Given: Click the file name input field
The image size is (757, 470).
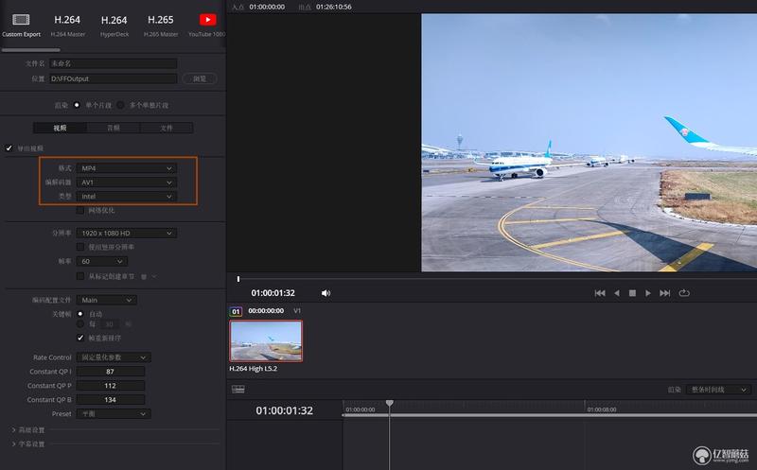Looking at the screenshot, I should [114, 63].
